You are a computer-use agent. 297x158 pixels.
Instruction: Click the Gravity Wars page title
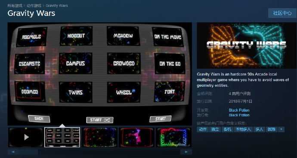(x=31, y=13)
